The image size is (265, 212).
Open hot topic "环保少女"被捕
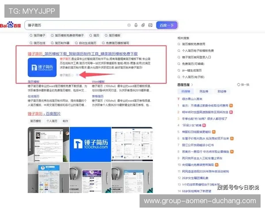coord(192,125)
